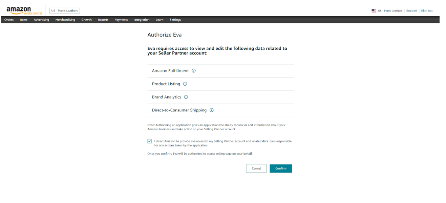Cancel the authorization request
This screenshot has width=446, height=203.
256,168
